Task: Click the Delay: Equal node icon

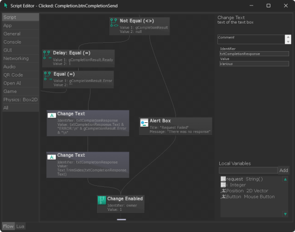Action: coord(48,55)
